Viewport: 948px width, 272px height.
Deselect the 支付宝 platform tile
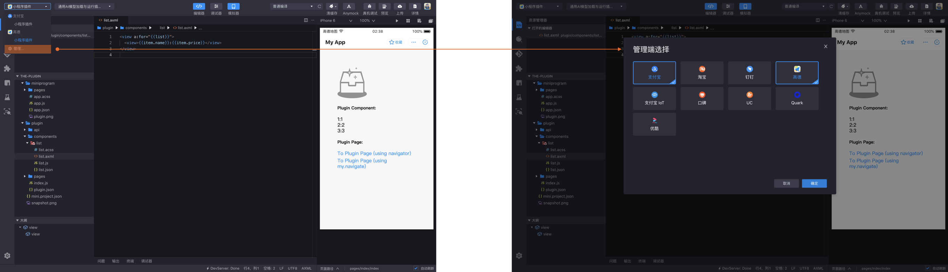pyautogui.click(x=654, y=73)
